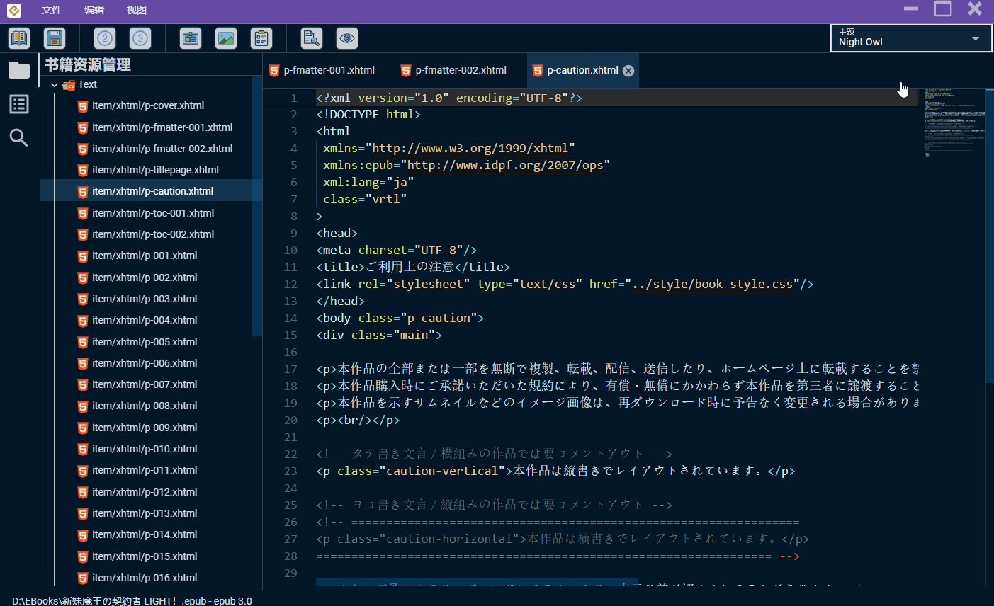994x606 pixels.
Task: Open the 编辑 menu
Action: tap(94, 10)
